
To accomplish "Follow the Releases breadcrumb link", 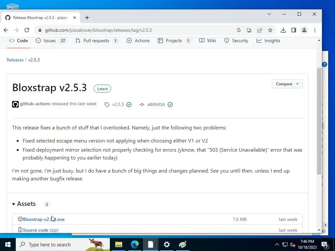I will [x=15, y=60].
